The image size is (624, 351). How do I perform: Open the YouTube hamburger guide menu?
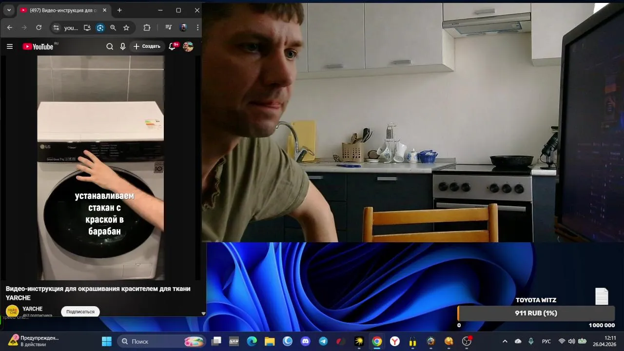coord(10,46)
